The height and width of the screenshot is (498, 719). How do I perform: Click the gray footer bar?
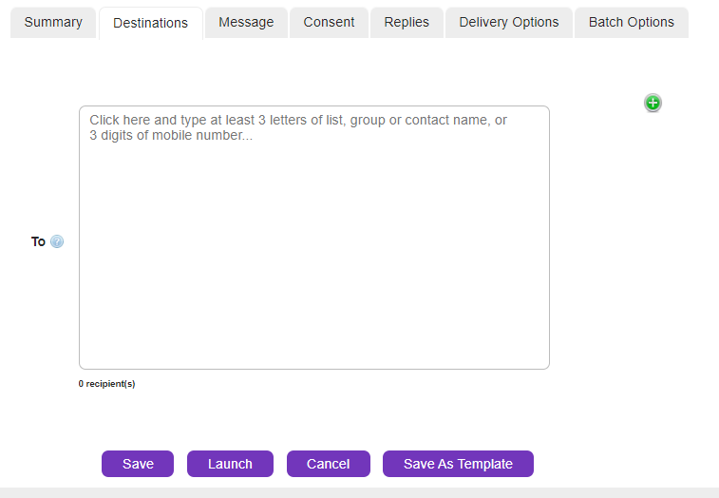359,492
